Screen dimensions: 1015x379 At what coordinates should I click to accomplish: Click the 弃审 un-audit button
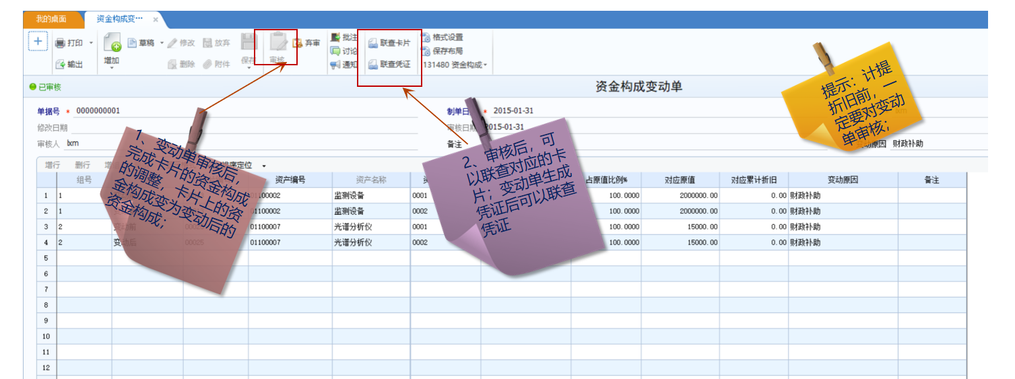[x=306, y=43]
